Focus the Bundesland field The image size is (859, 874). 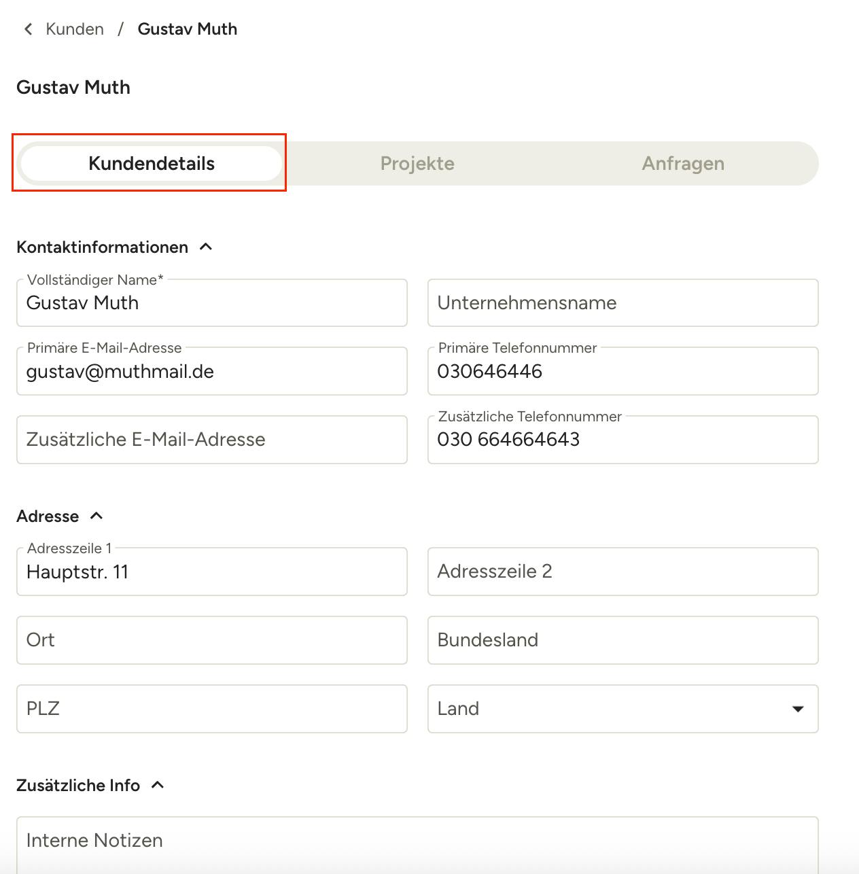(623, 640)
